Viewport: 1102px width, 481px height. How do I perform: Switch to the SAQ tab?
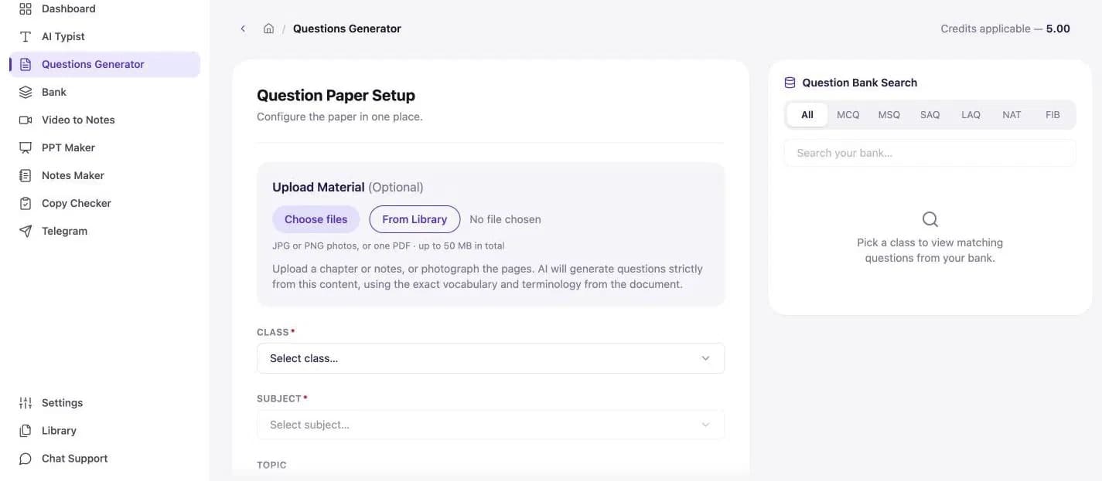coord(930,114)
